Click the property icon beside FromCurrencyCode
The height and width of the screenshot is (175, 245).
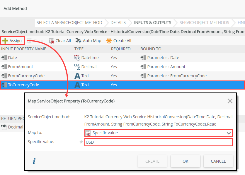pyautogui.click(x=4, y=76)
